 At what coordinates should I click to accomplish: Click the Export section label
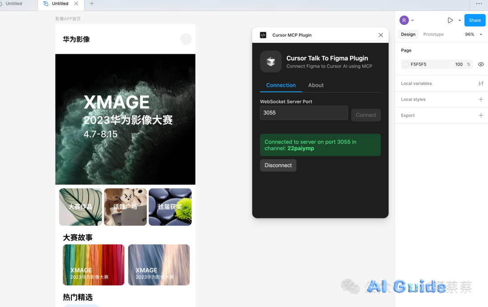(x=408, y=116)
